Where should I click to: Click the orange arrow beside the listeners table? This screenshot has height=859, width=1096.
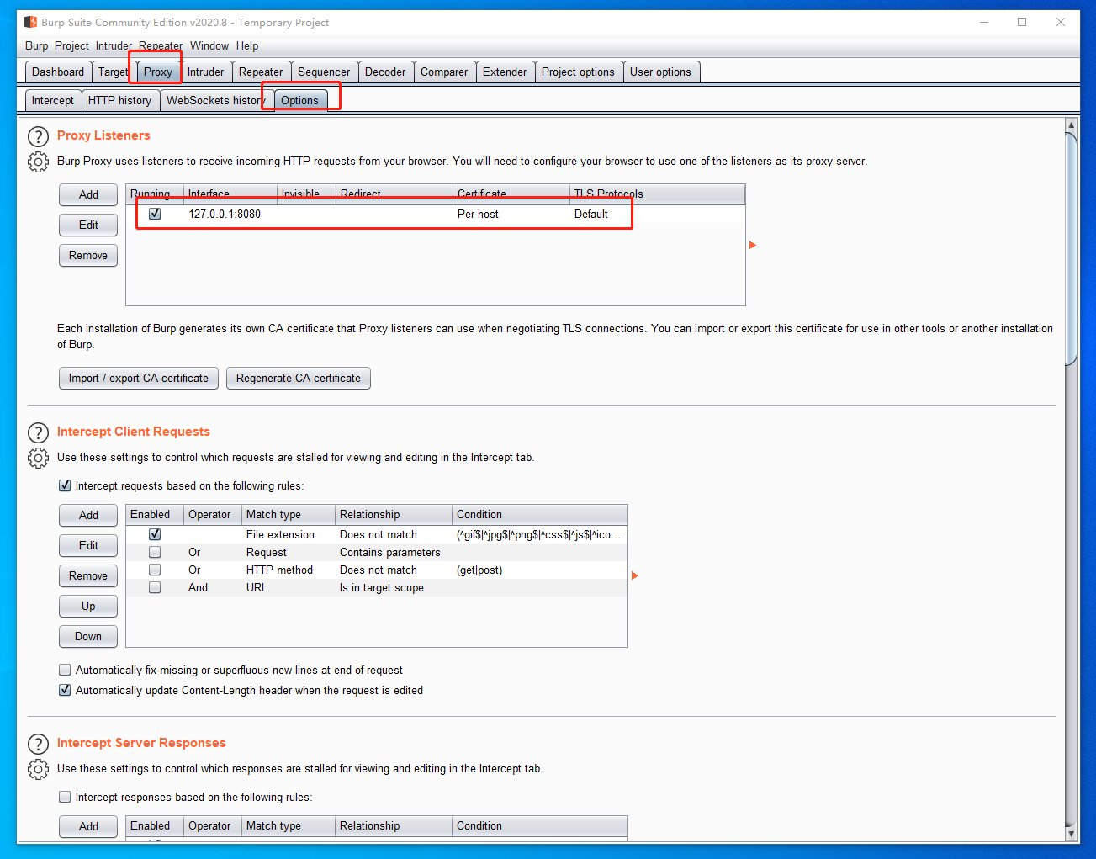click(753, 245)
